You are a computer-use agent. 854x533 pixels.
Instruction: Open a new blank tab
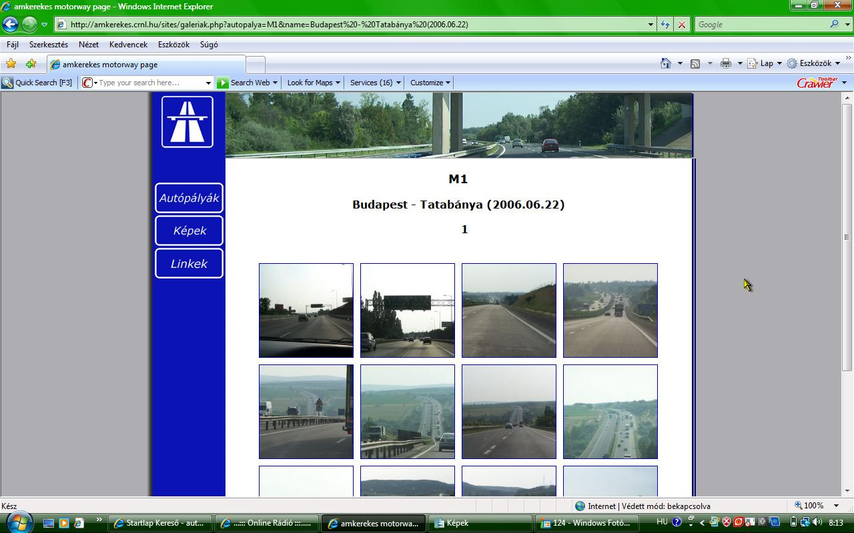pos(255,65)
